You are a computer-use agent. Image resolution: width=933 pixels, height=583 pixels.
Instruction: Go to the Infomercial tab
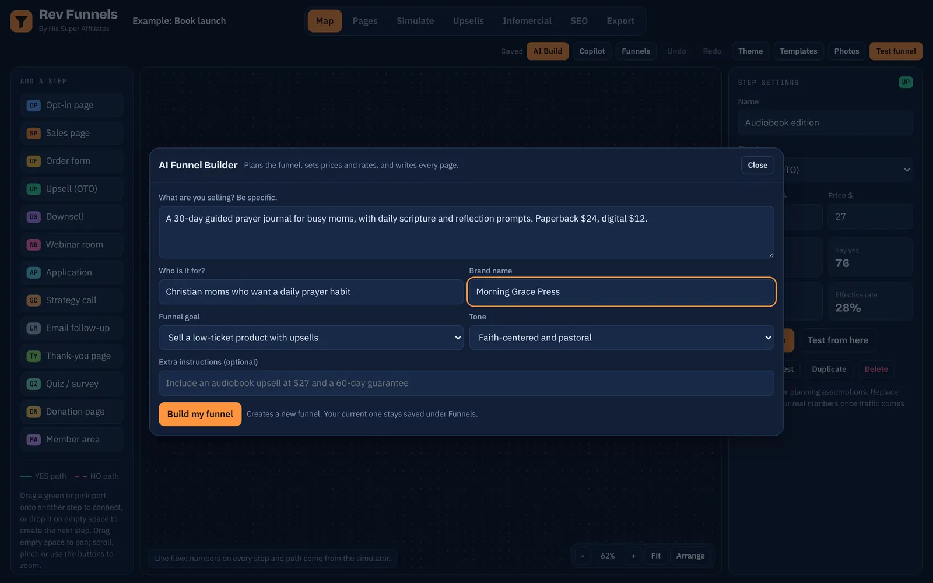(x=527, y=21)
